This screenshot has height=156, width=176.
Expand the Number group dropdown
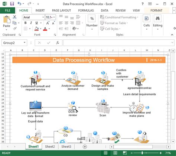pyautogui.click(x=92, y=29)
